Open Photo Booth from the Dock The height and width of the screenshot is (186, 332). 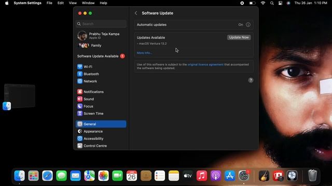pos(278,176)
